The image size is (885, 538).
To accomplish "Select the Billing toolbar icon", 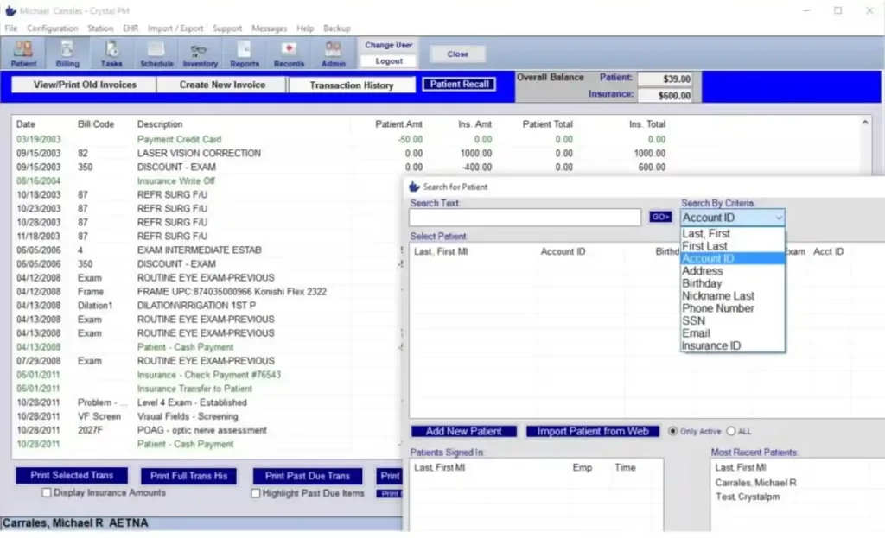I will click(x=67, y=54).
